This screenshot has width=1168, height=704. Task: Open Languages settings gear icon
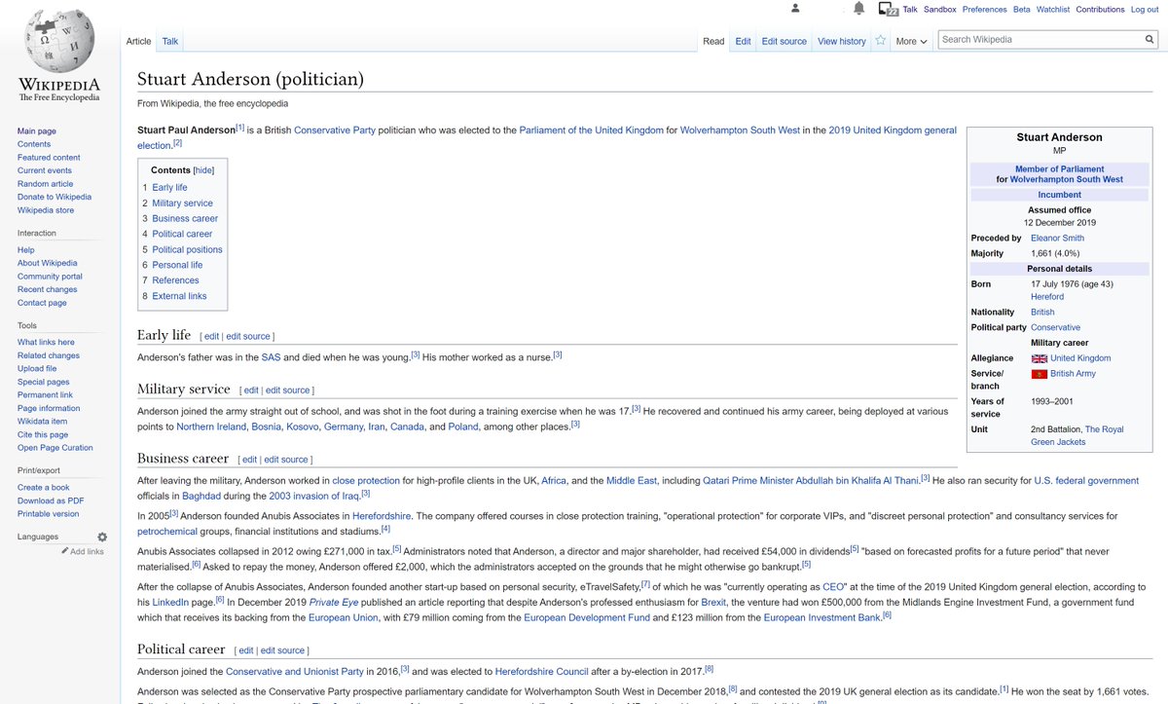pyautogui.click(x=102, y=537)
